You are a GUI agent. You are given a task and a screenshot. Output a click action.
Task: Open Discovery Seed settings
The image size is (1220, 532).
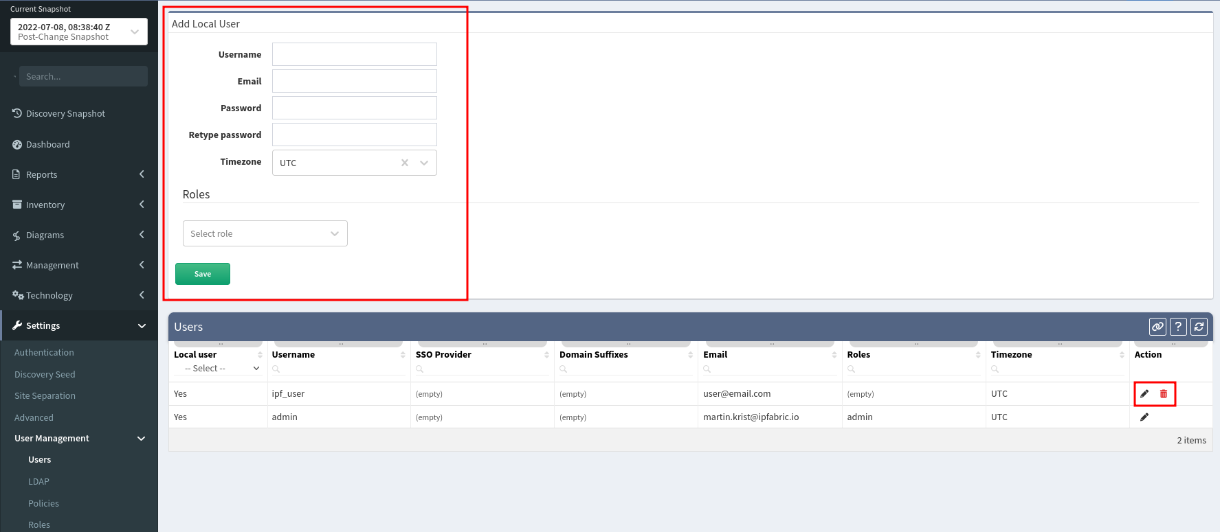tap(45, 374)
